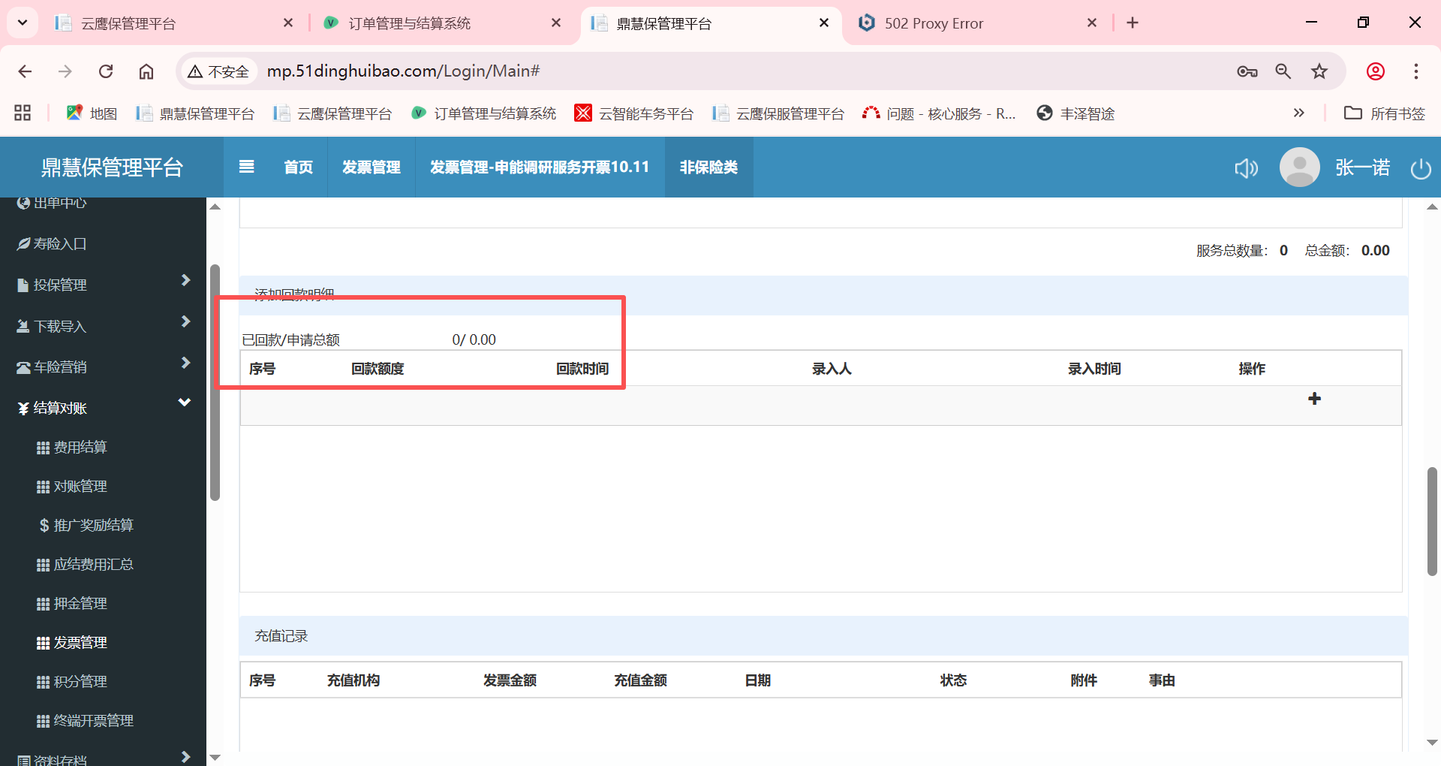Open 推广奖励结算 in the sidebar
The image size is (1441, 766).
coord(92,525)
